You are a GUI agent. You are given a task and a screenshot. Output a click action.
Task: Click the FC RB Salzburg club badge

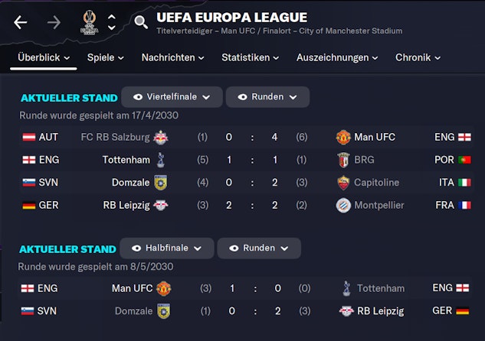point(161,138)
